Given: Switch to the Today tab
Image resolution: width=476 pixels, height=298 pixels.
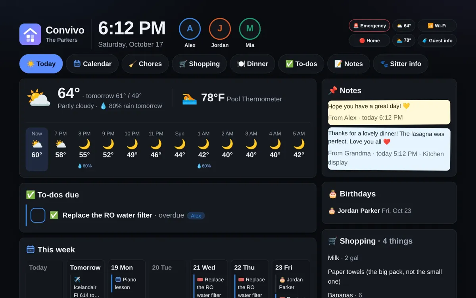Looking at the screenshot, I should 41,64.
